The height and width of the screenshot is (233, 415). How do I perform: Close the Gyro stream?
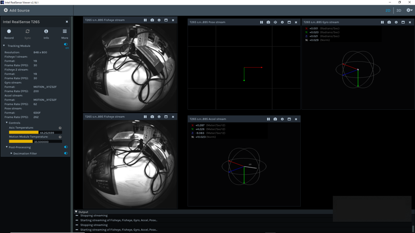pos(410,22)
